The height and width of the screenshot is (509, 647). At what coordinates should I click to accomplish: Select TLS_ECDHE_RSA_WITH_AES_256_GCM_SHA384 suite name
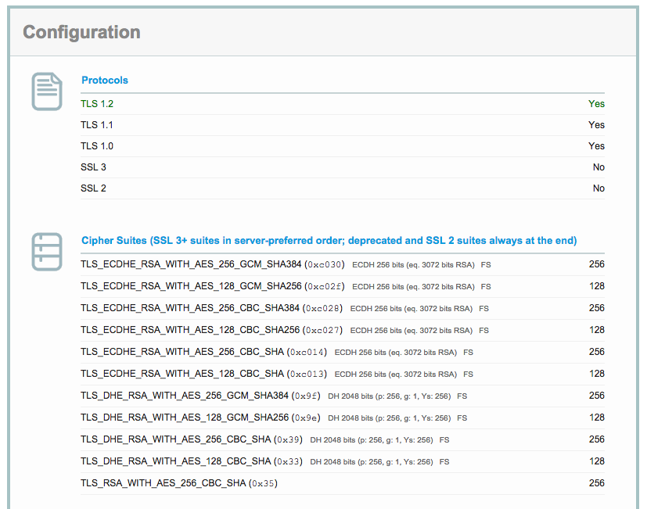point(191,264)
